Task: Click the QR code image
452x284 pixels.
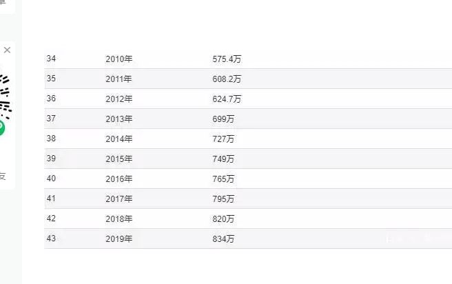Action: [x=6, y=97]
